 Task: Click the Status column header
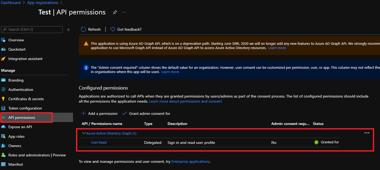[318, 124]
